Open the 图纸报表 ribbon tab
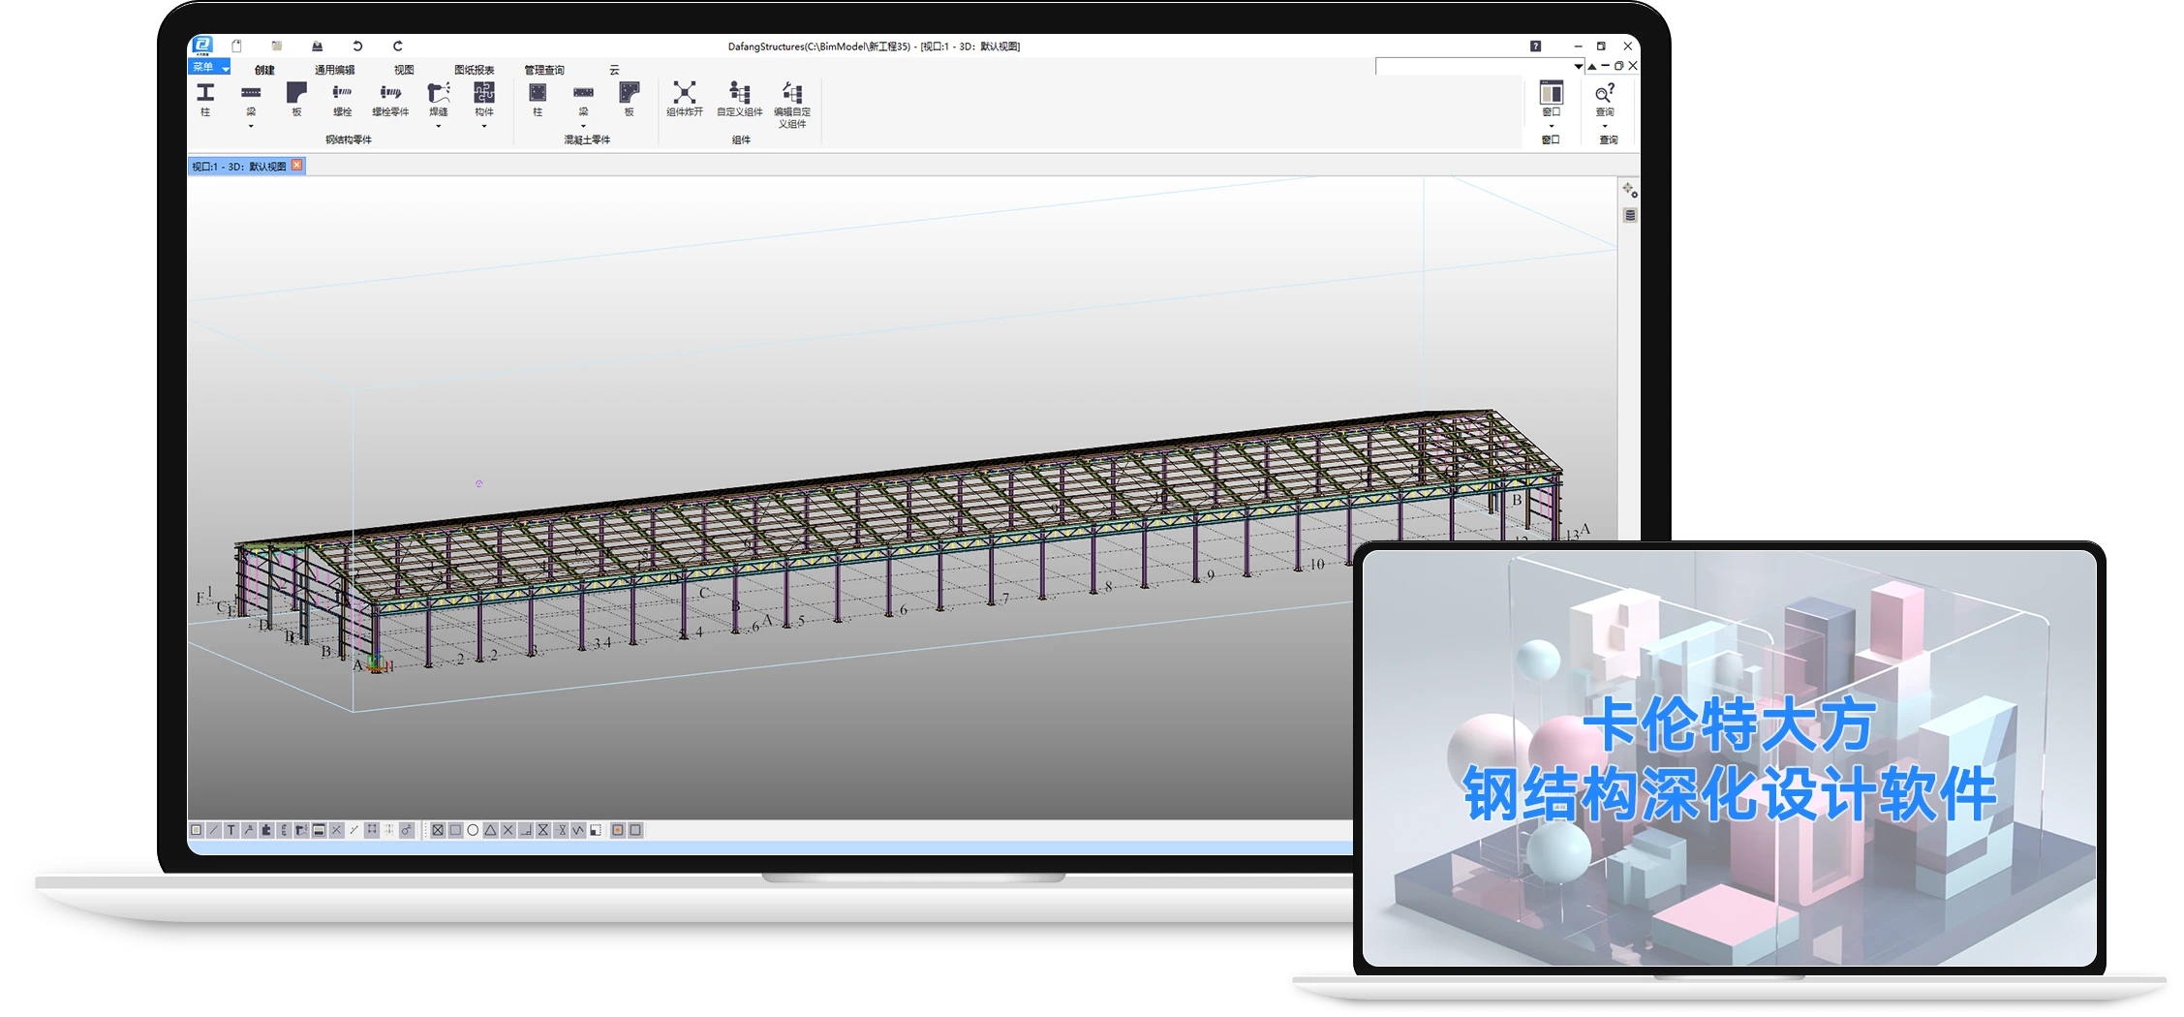The width and height of the screenshot is (2184, 1017). click(x=475, y=70)
